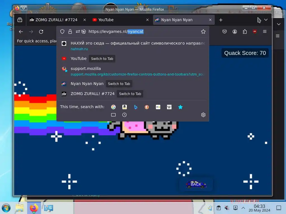Reload the current page
This screenshot has width=286, height=214.
tap(41, 32)
